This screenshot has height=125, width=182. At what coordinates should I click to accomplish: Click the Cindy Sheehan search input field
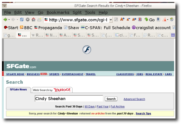click(69, 99)
